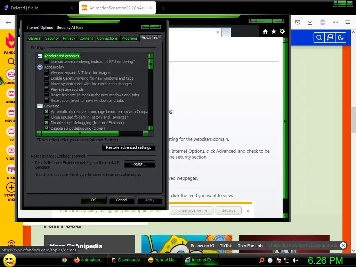Cancel the Internet Options dialog
Viewport: 356px width, 267px height.
(x=121, y=200)
